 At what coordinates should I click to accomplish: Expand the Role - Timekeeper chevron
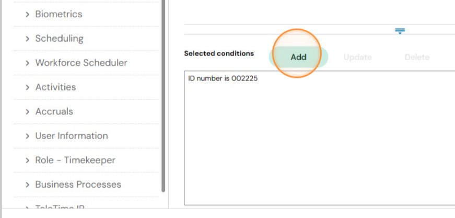click(27, 160)
